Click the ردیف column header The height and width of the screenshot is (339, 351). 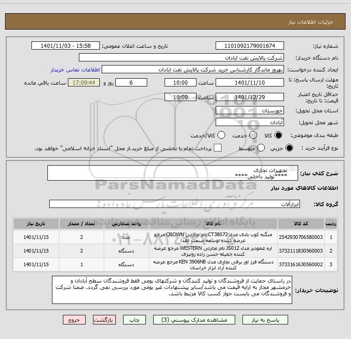click(331, 223)
